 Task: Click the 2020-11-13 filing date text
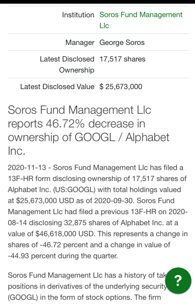point(27,168)
